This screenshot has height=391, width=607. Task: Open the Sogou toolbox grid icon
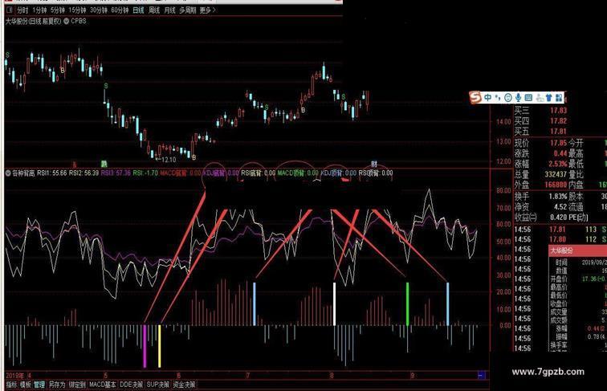[x=559, y=98]
